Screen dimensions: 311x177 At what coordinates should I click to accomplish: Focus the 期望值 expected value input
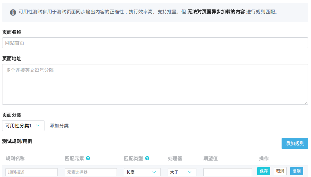point(228,172)
